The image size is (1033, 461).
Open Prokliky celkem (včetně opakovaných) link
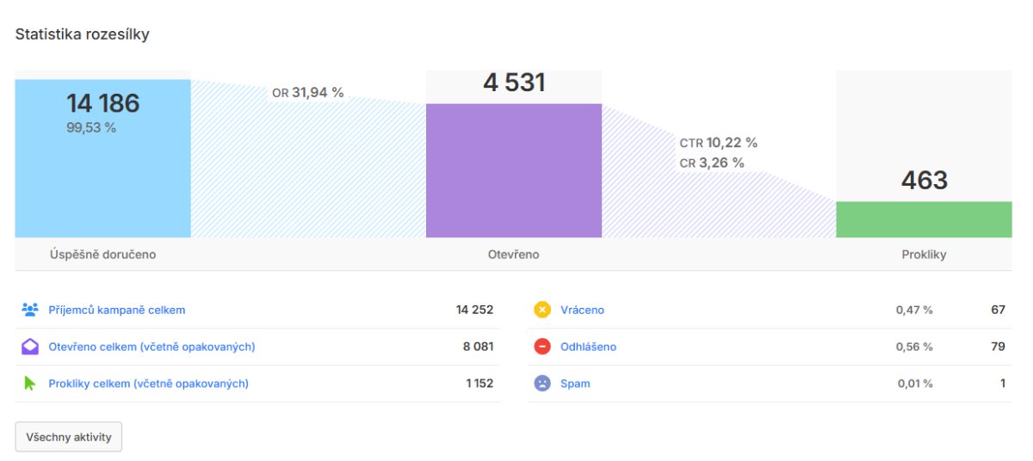click(x=148, y=384)
